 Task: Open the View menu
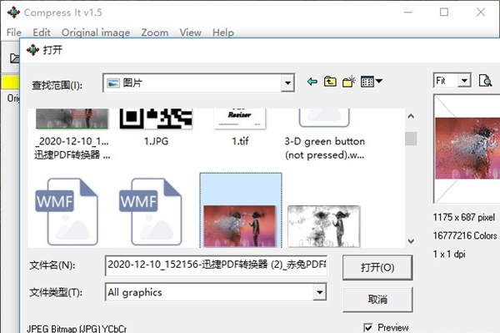click(190, 33)
